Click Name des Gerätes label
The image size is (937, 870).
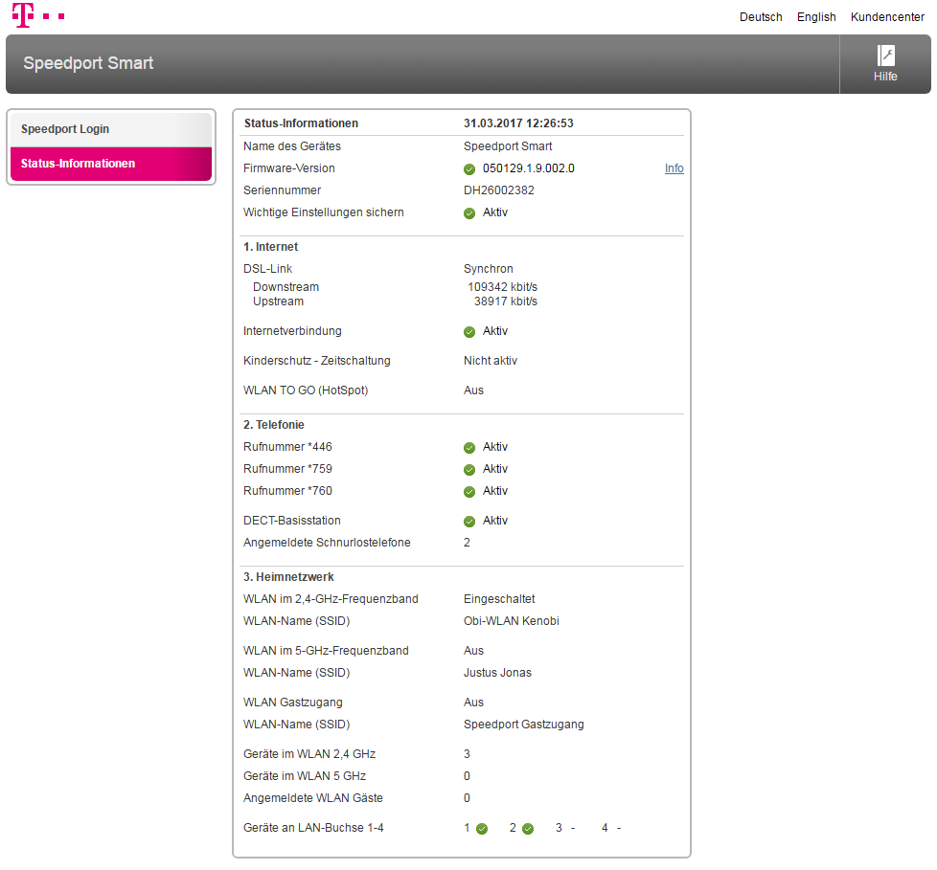pos(291,146)
